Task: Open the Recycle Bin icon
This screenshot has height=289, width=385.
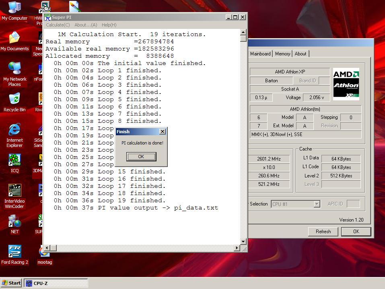Action: pyautogui.click(x=14, y=102)
